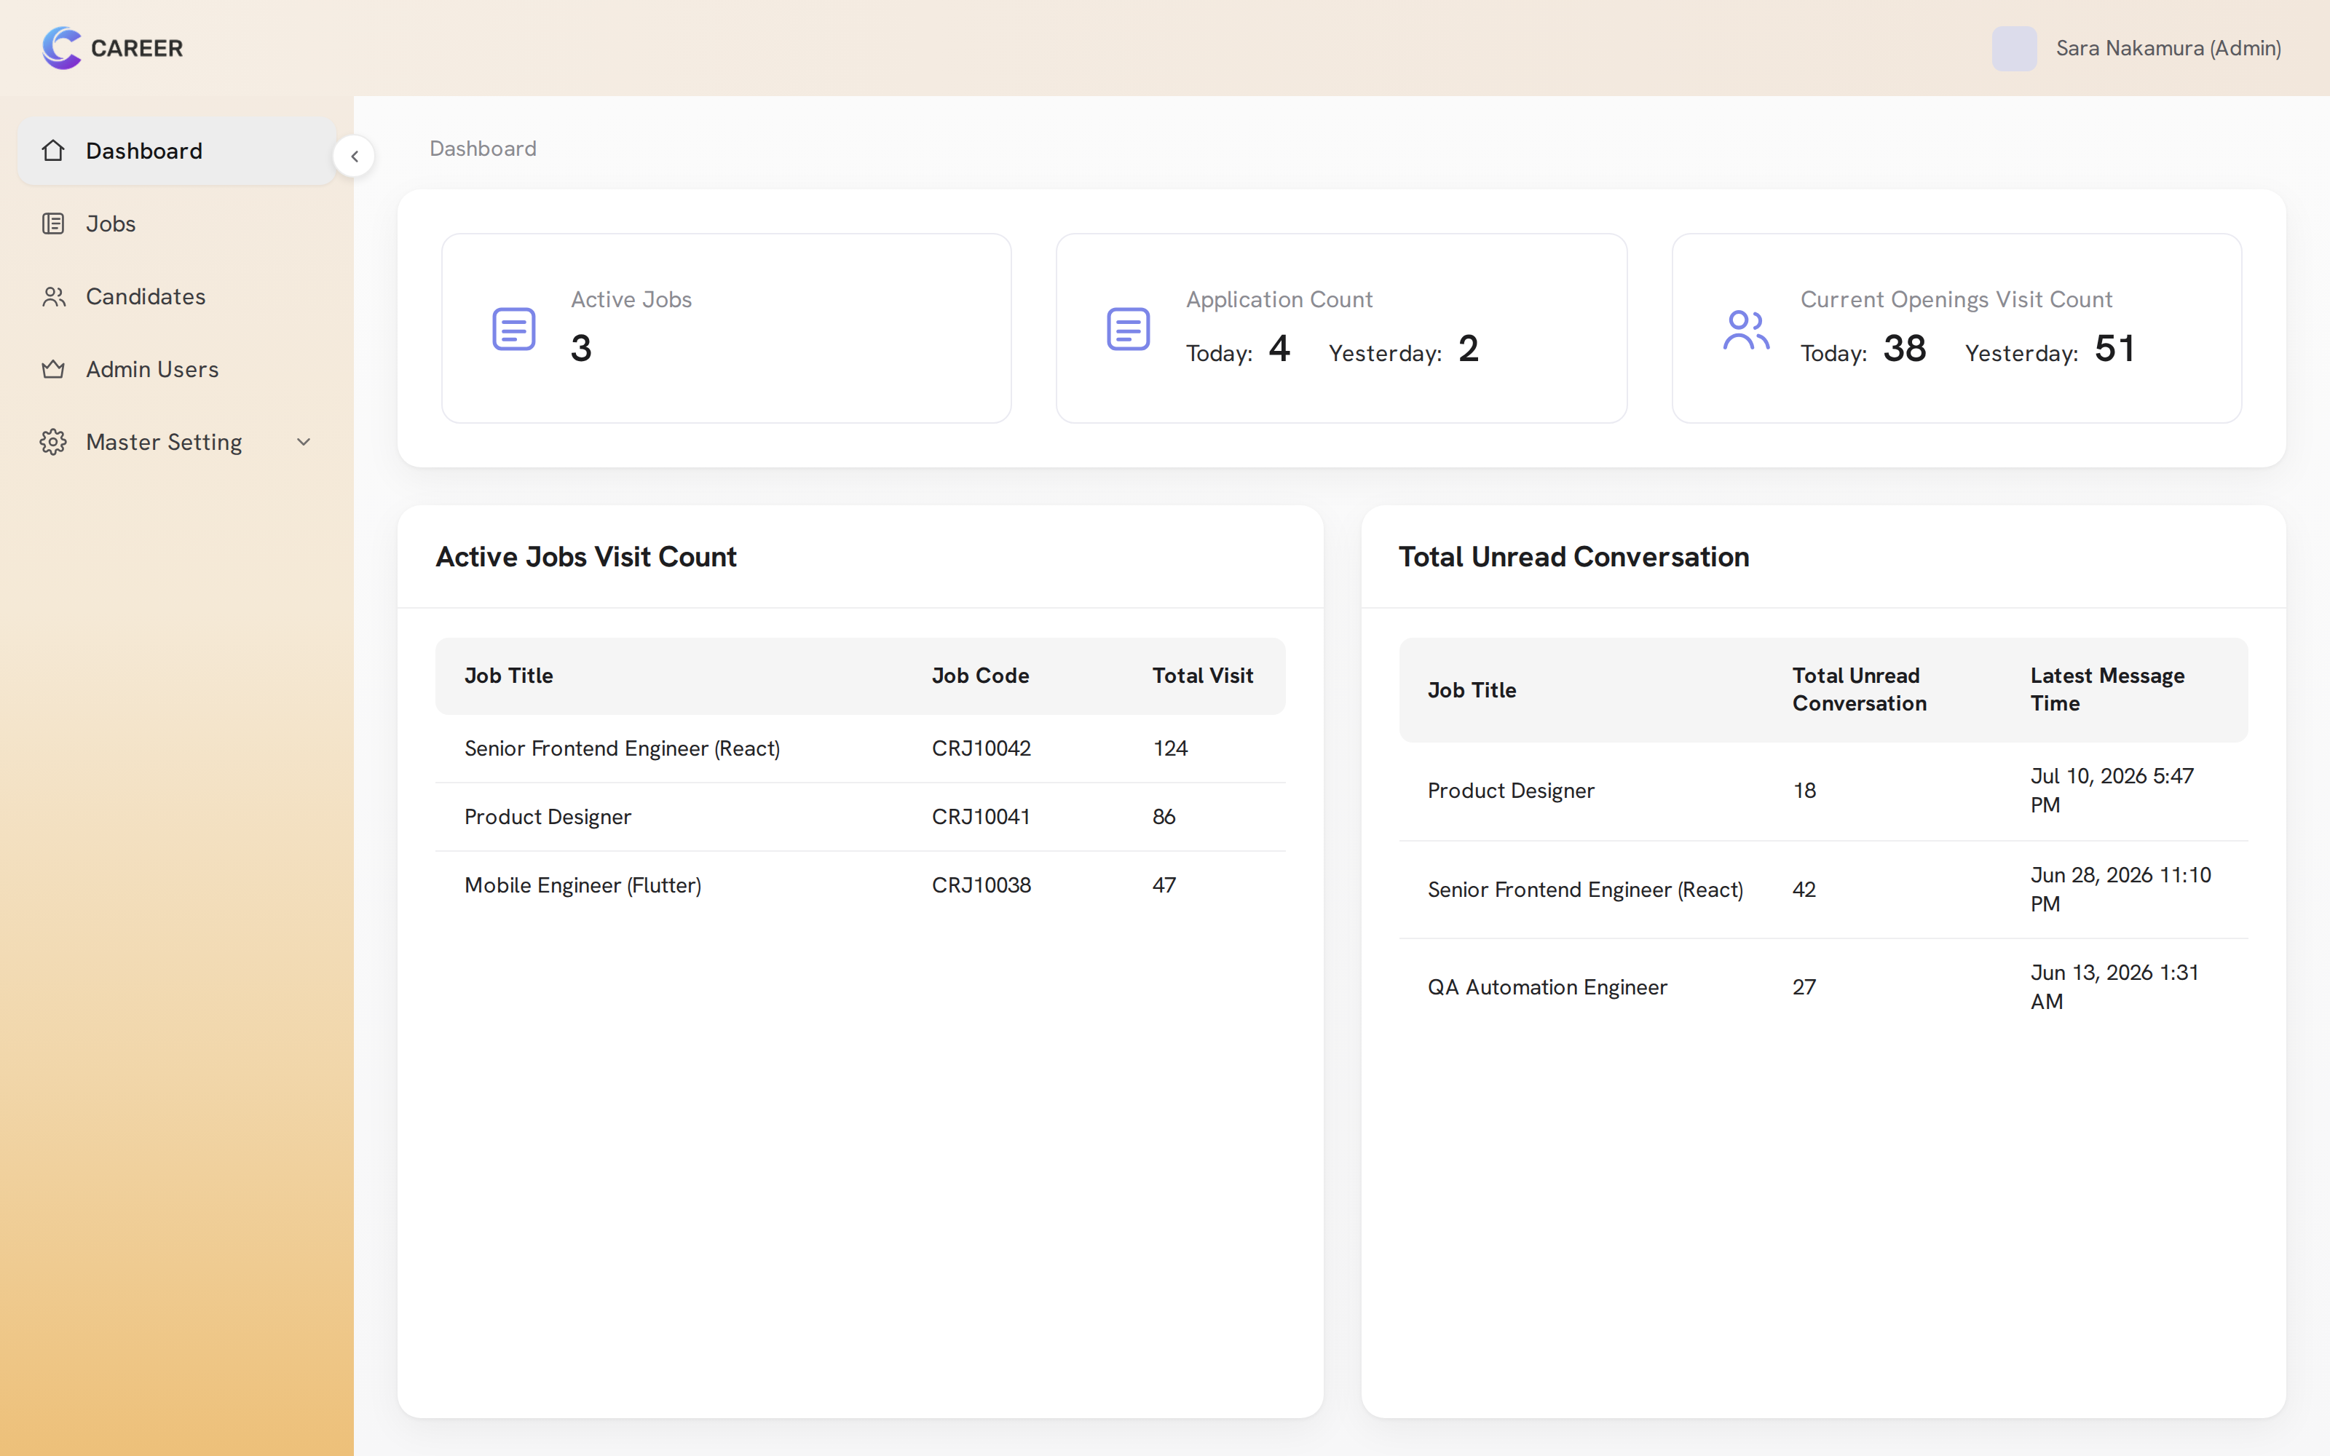
Task: Click the Admin Users crown icon
Action: tap(53, 369)
